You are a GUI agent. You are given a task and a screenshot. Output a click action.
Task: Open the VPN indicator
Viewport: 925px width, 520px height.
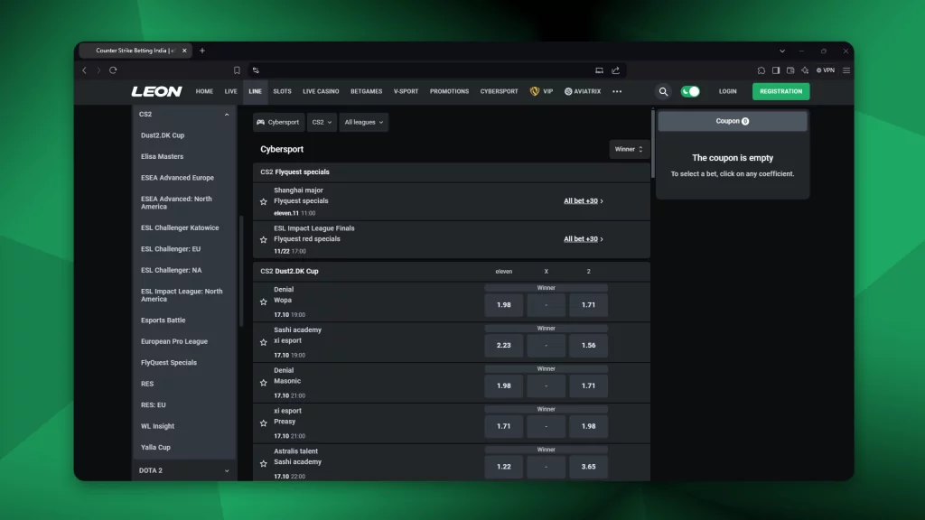[x=826, y=70]
